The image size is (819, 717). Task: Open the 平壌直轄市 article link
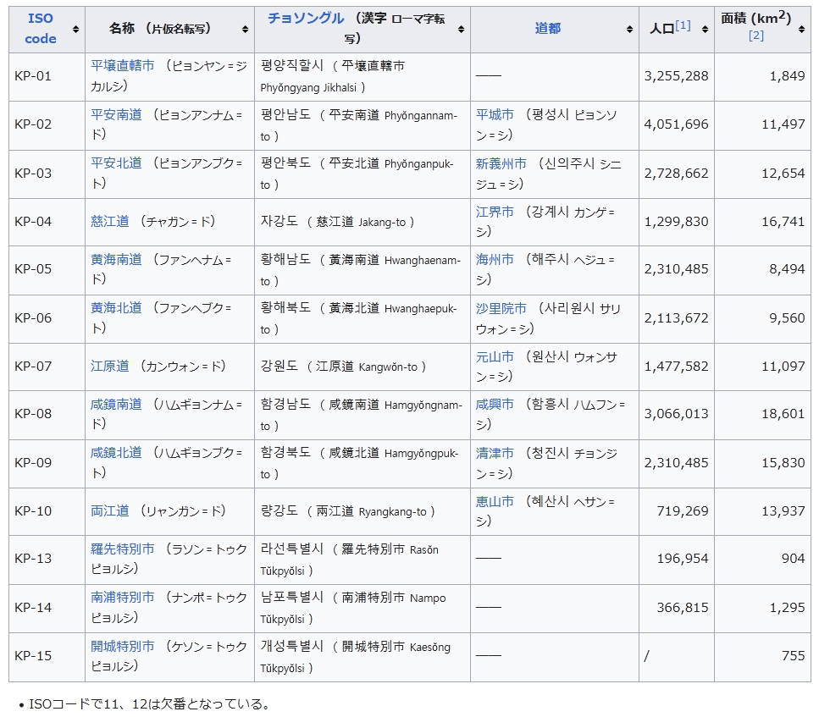pyautogui.click(x=123, y=65)
